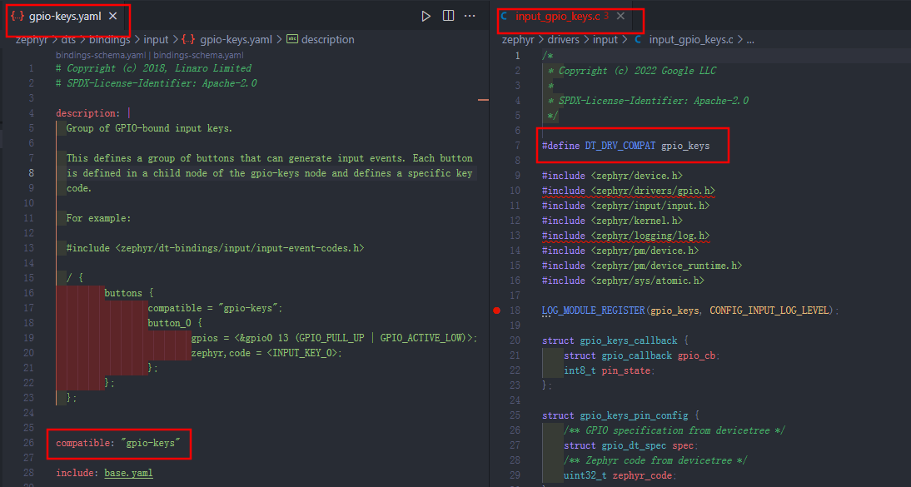Click '#include <zephyr/sys/atomic.h>' line
Screen dimensions: 911x487
623,281
